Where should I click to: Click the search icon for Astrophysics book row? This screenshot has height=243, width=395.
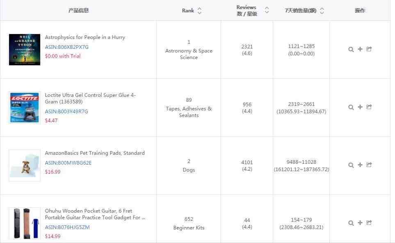[351, 49]
